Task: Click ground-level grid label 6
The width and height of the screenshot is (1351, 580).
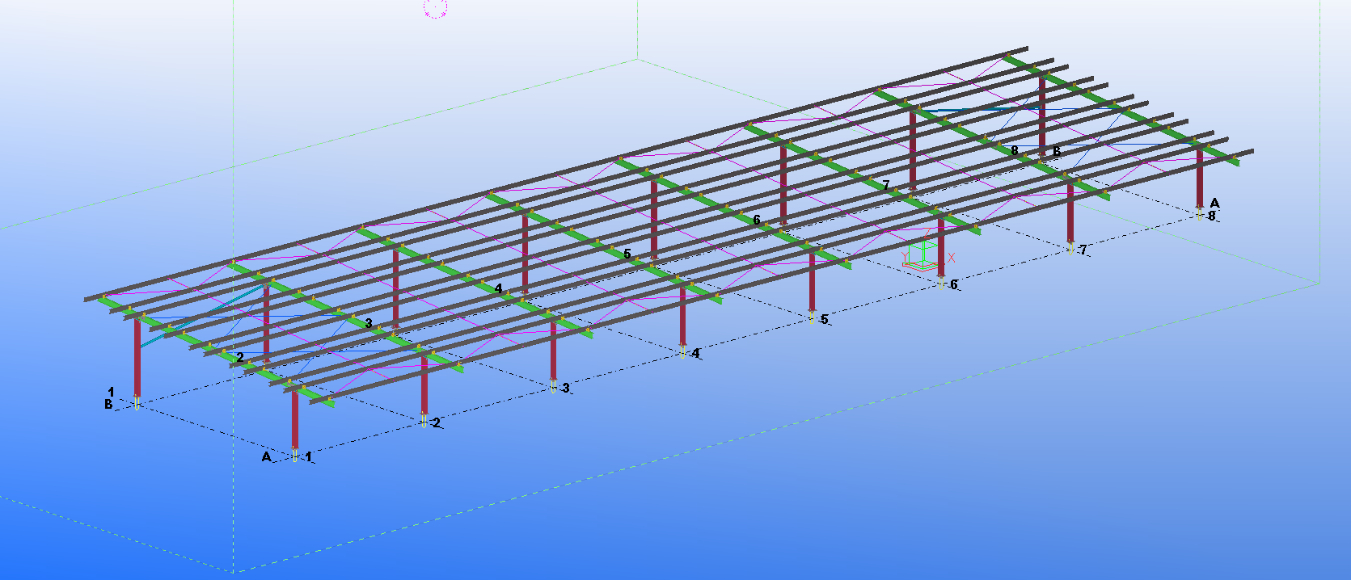Action: [x=954, y=284]
